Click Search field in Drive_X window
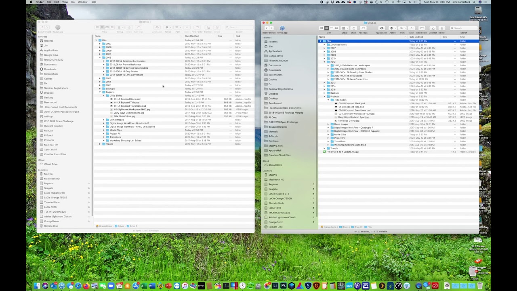The image size is (517, 291). click(464, 28)
